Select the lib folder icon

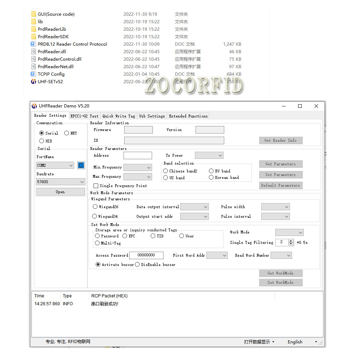[34, 22]
